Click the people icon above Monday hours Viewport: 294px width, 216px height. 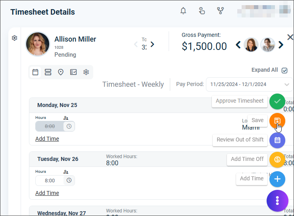[x=66, y=118]
